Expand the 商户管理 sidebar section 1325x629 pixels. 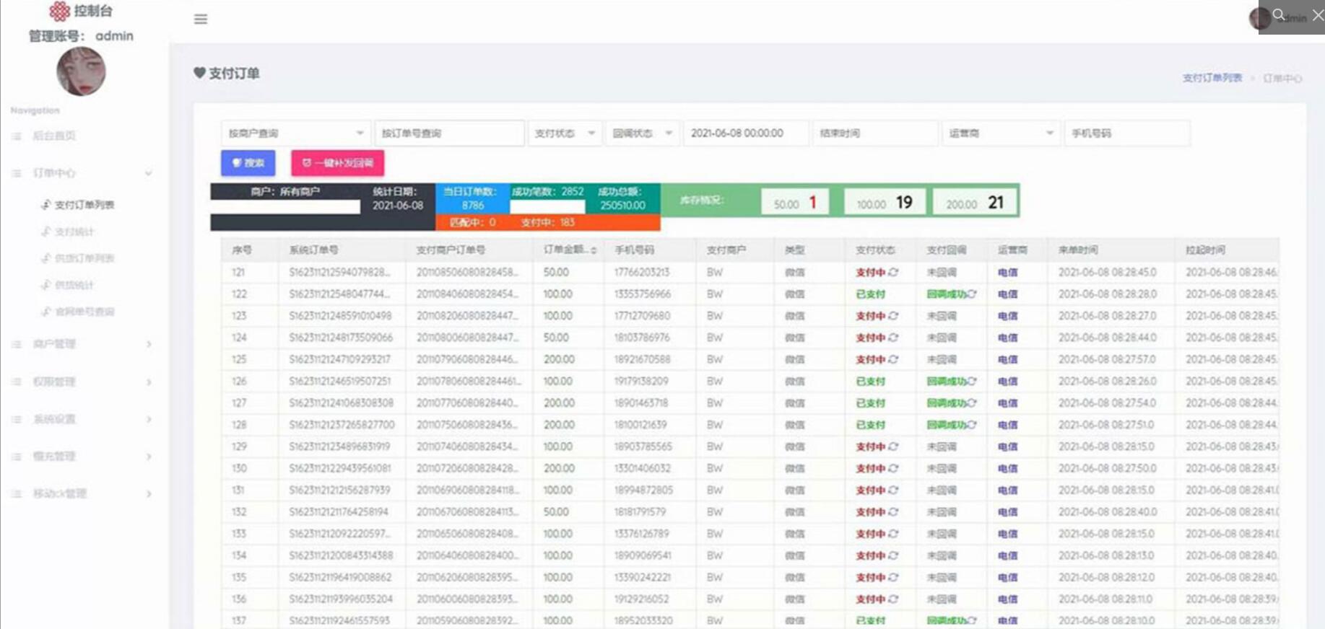point(149,344)
